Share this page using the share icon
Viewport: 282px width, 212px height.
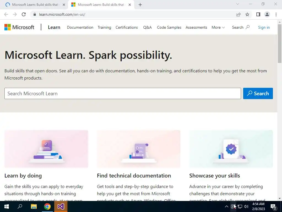238,14
